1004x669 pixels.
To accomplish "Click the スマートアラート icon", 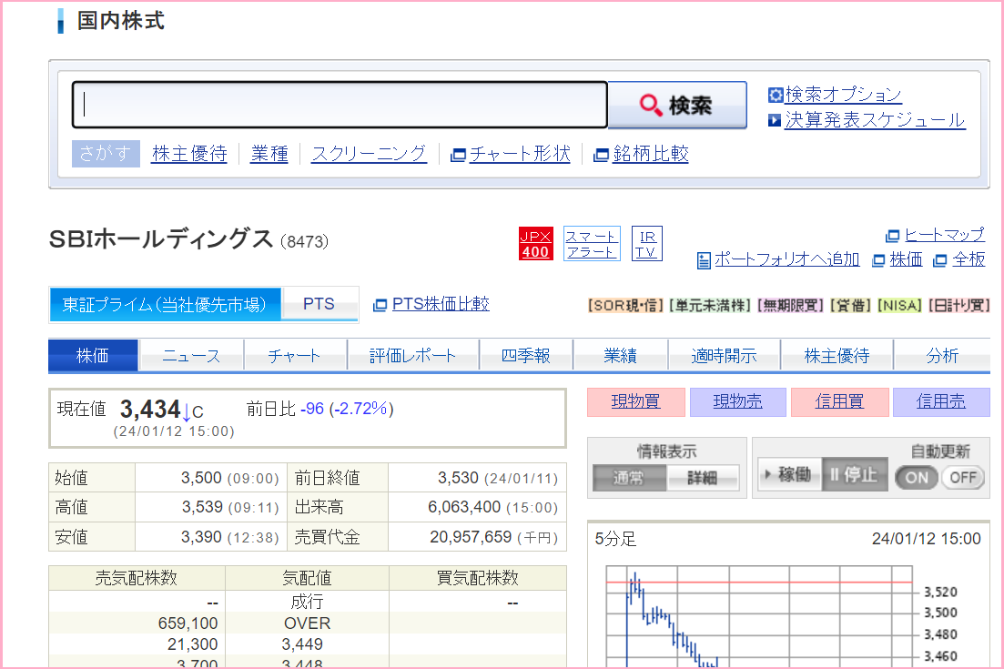I will (x=592, y=243).
